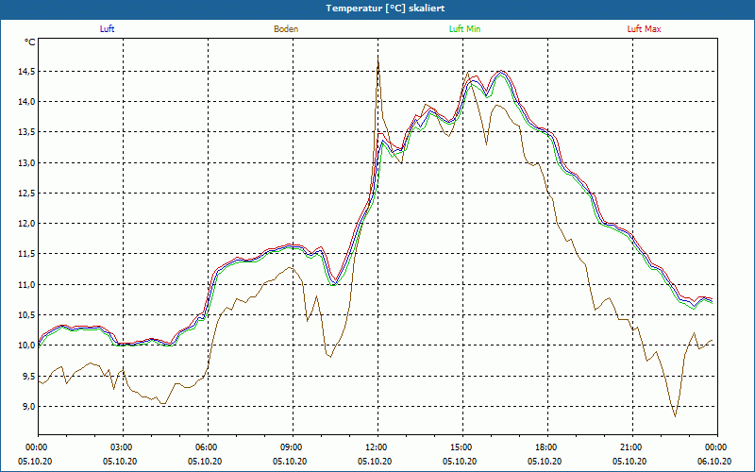The width and height of the screenshot is (755, 472).
Task: Click the 9,5 y-axis label
Action: click(28, 376)
